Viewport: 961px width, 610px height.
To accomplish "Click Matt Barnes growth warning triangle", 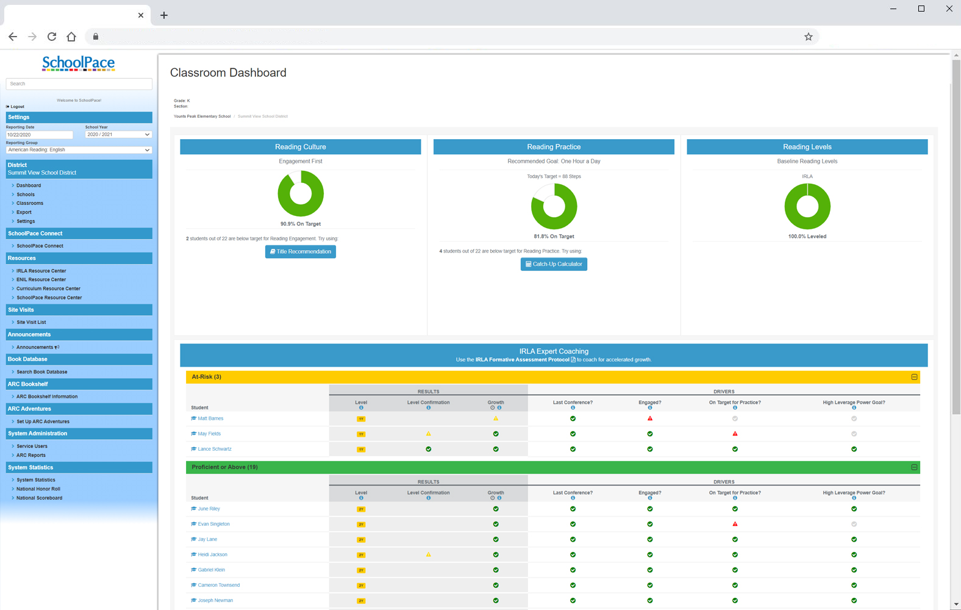I will pyautogui.click(x=496, y=418).
